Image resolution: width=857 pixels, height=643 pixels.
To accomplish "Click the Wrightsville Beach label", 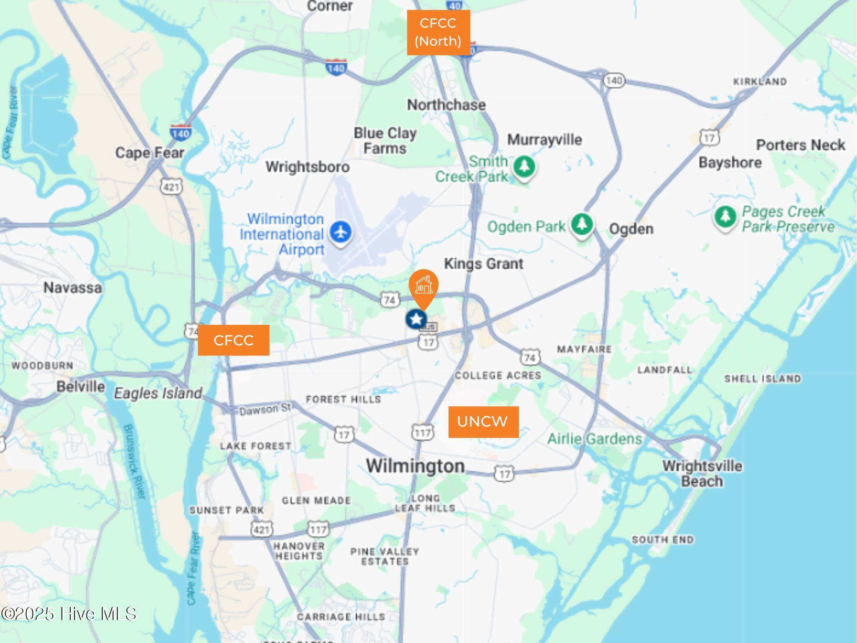I will pyautogui.click(x=702, y=473).
